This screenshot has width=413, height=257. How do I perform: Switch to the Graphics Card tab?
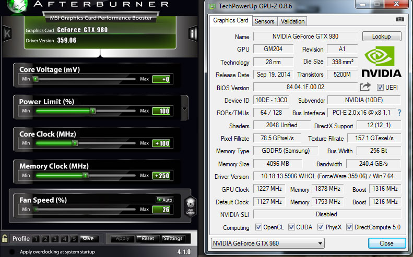coord(230,20)
